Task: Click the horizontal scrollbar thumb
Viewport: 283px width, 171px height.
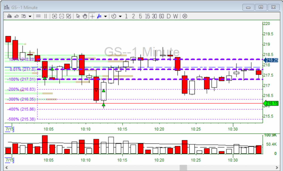Action: [x=183, y=168]
